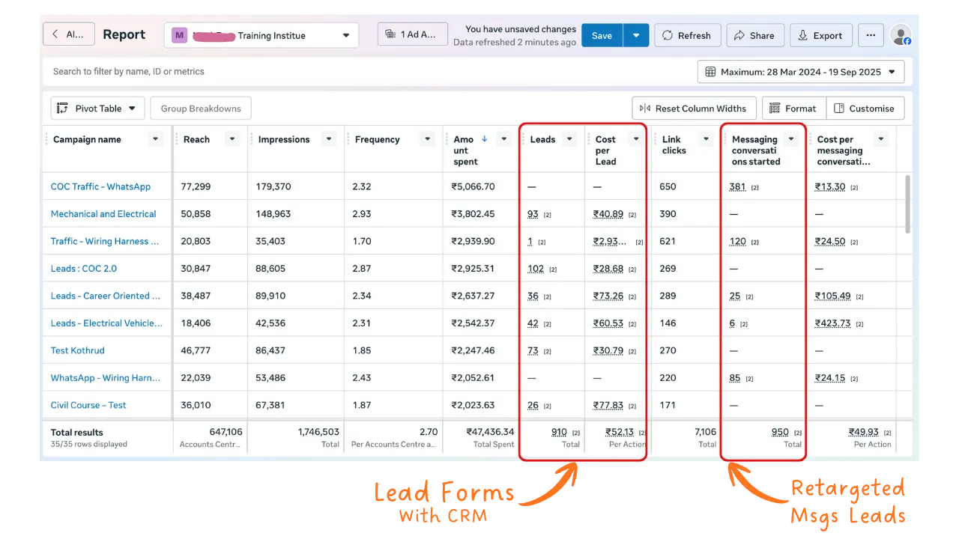This screenshot has width=959, height=539.
Task: Click the Share report button
Action: (754, 35)
